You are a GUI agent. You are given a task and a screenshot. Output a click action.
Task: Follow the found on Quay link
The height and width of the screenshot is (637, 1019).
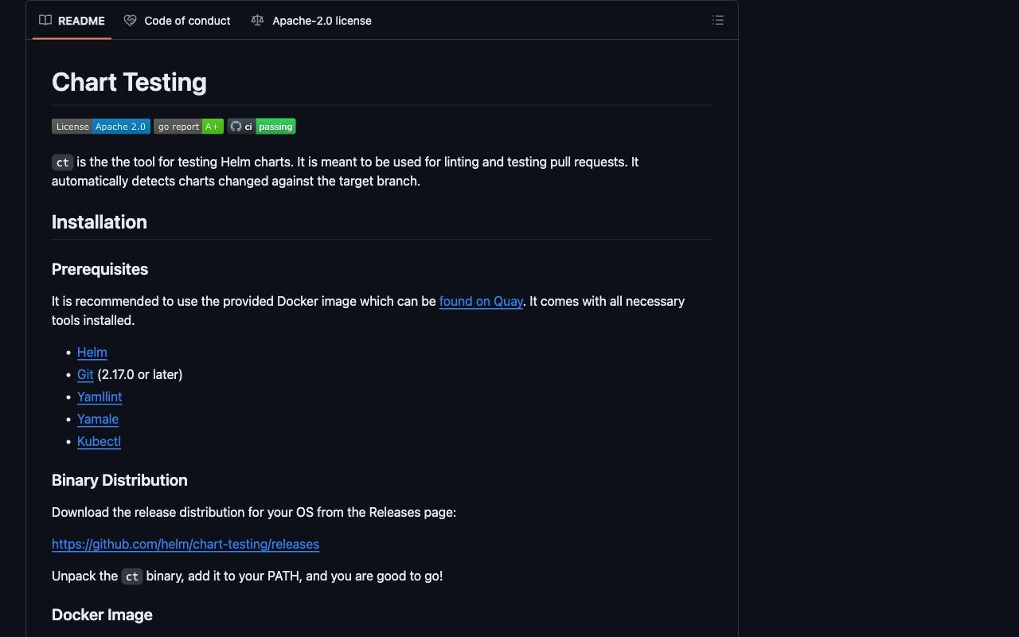point(481,301)
